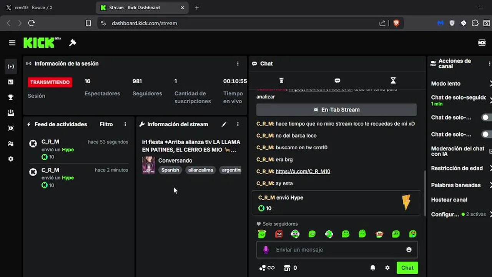Click the chat bubble icon in chat toolbar
Image resolution: width=492 pixels, height=277 pixels.
tap(337, 80)
